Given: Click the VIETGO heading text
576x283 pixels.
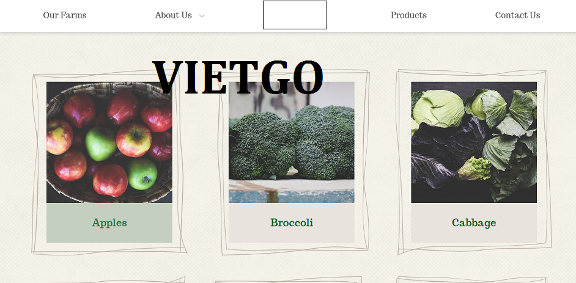Looking at the screenshot, I should (238, 78).
